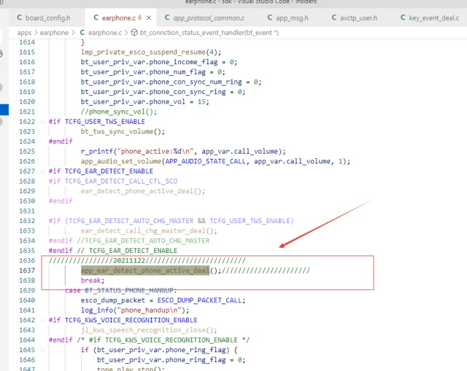This screenshot has width=467, height=371.
Task: Click the function symbol icon in breadcrumb
Action: 134,32
